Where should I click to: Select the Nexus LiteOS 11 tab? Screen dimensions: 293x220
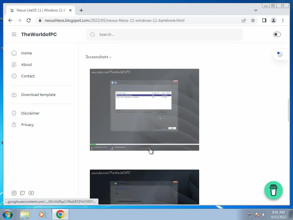pyautogui.click(x=41, y=10)
